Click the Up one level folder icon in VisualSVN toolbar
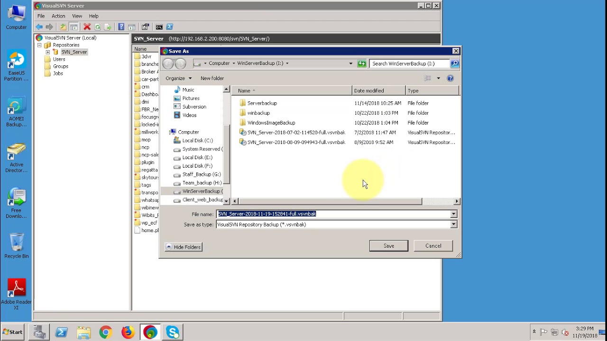The image size is (607, 341). 63,27
